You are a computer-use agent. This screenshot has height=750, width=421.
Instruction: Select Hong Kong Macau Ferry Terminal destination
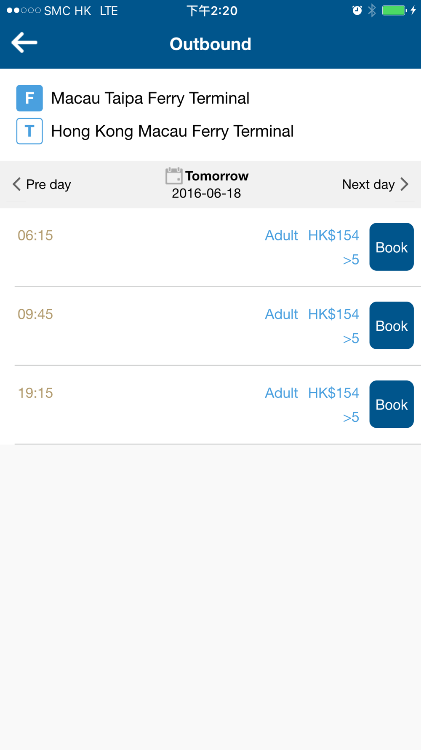(172, 131)
